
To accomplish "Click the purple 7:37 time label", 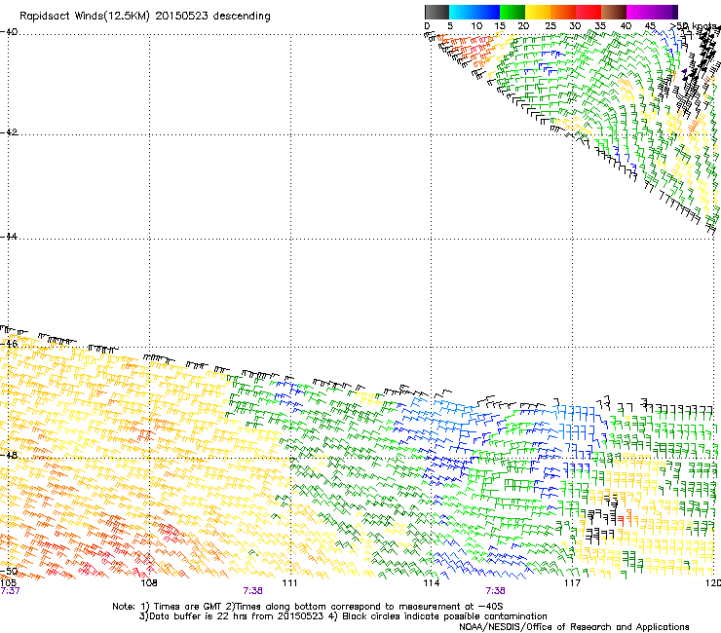I will (x=10, y=591).
